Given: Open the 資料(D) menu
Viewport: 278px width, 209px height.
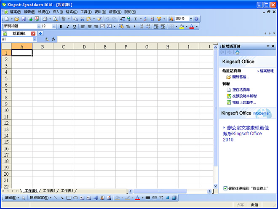Looking at the screenshot, I should tap(100, 12).
